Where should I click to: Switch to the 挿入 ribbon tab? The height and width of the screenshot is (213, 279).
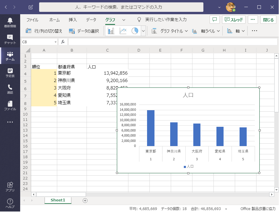(73, 20)
